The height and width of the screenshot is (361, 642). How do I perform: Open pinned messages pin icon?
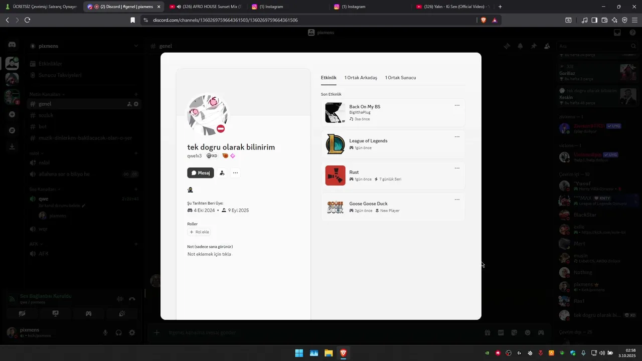click(534, 46)
